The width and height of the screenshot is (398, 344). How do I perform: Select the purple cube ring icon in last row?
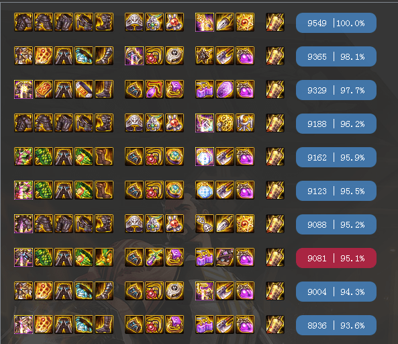point(175,325)
